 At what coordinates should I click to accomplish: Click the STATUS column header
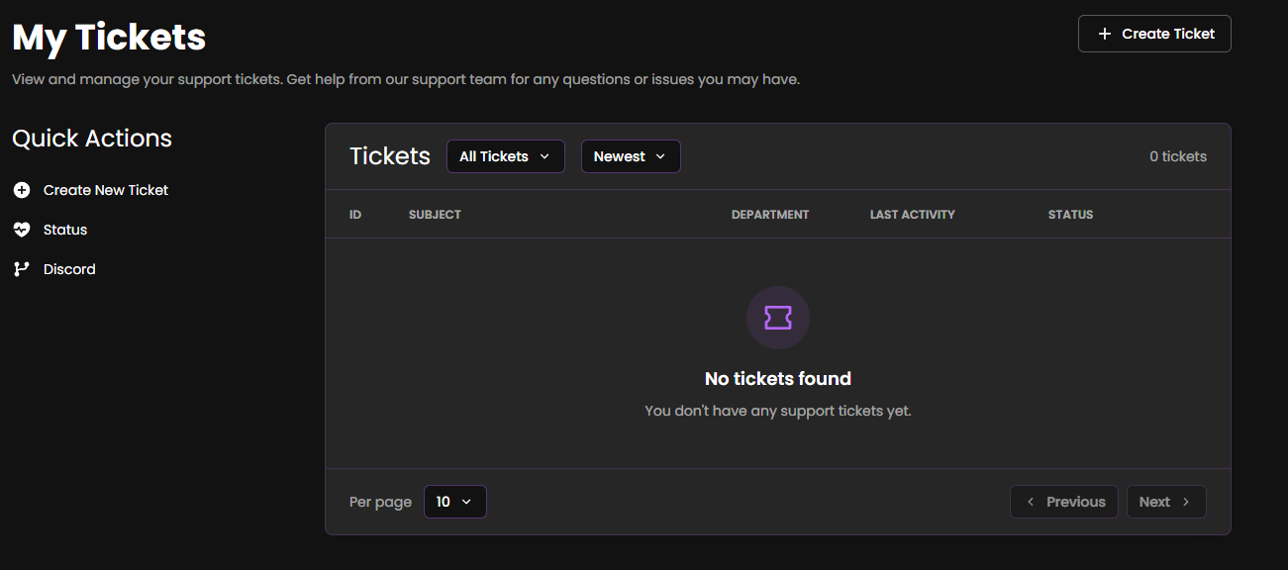pyautogui.click(x=1071, y=215)
